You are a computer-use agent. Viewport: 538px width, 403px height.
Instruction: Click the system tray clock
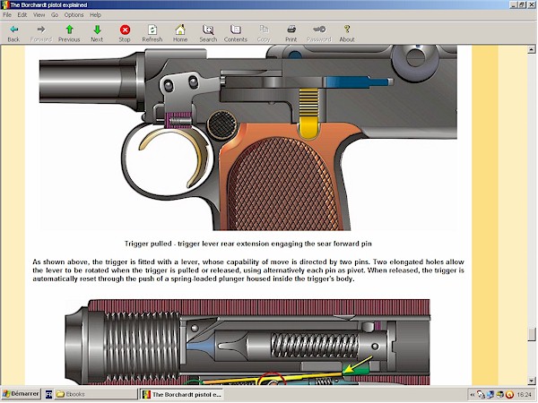pyautogui.click(x=524, y=395)
